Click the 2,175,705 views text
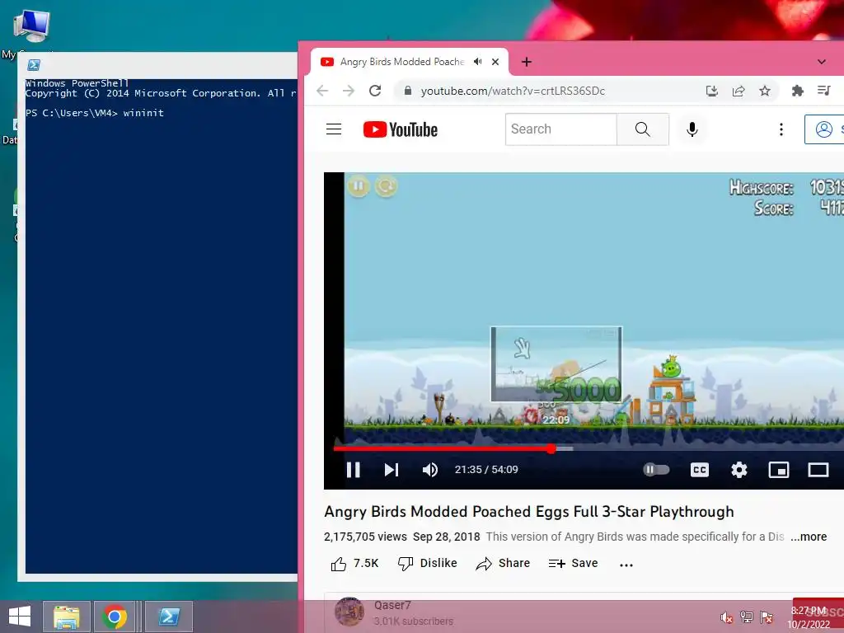The width and height of the screenshot is (844, 633). click(x=365, y=537)
